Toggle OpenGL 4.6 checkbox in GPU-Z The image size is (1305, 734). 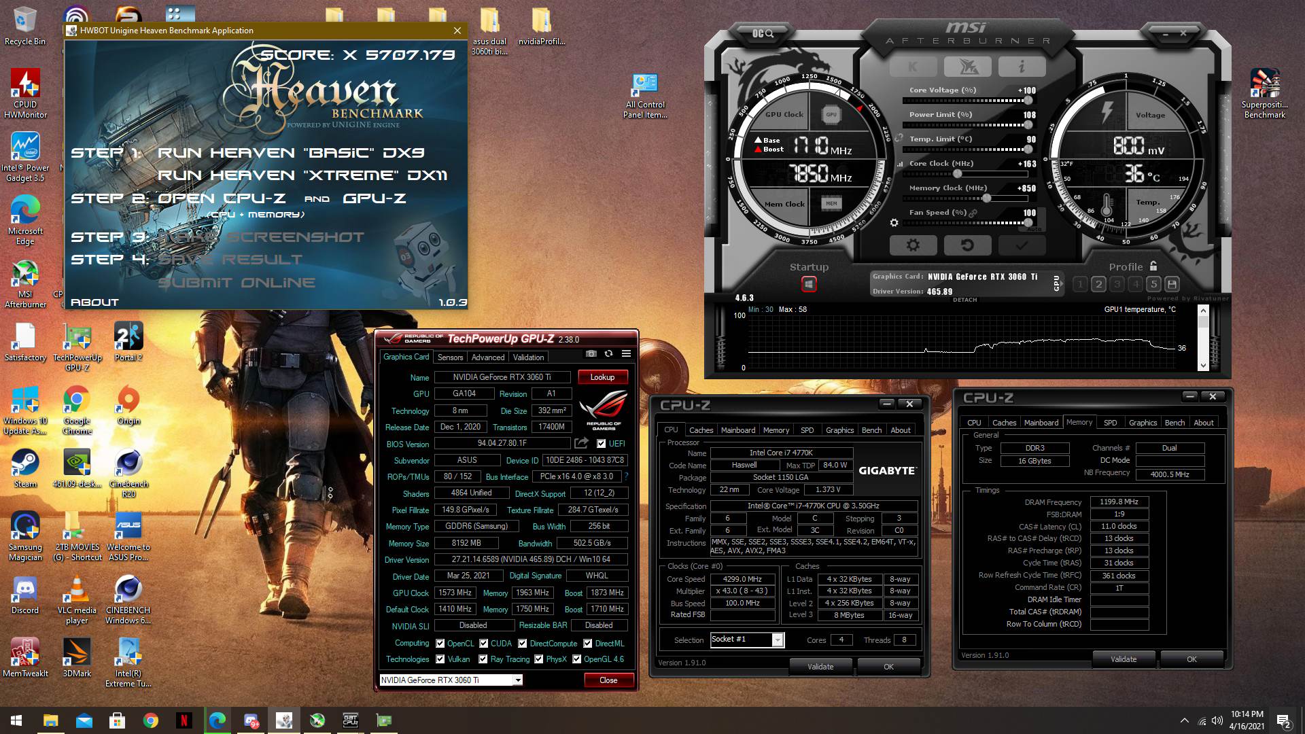(576, 659)
